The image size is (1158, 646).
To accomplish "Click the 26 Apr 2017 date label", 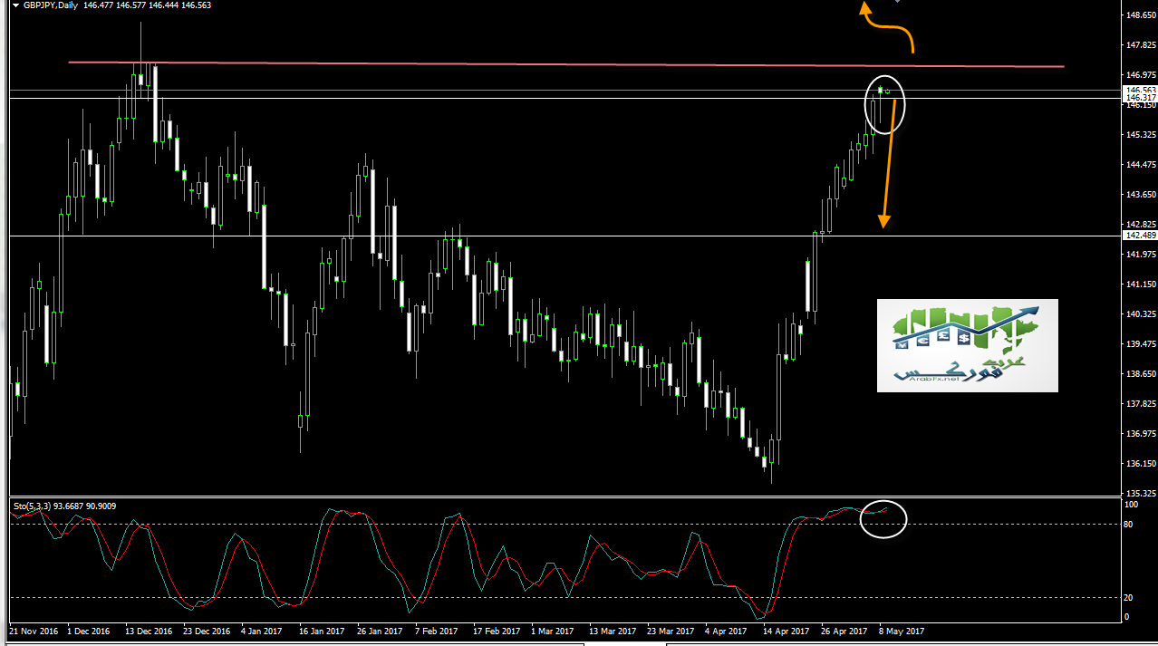I will coord(844,631).
